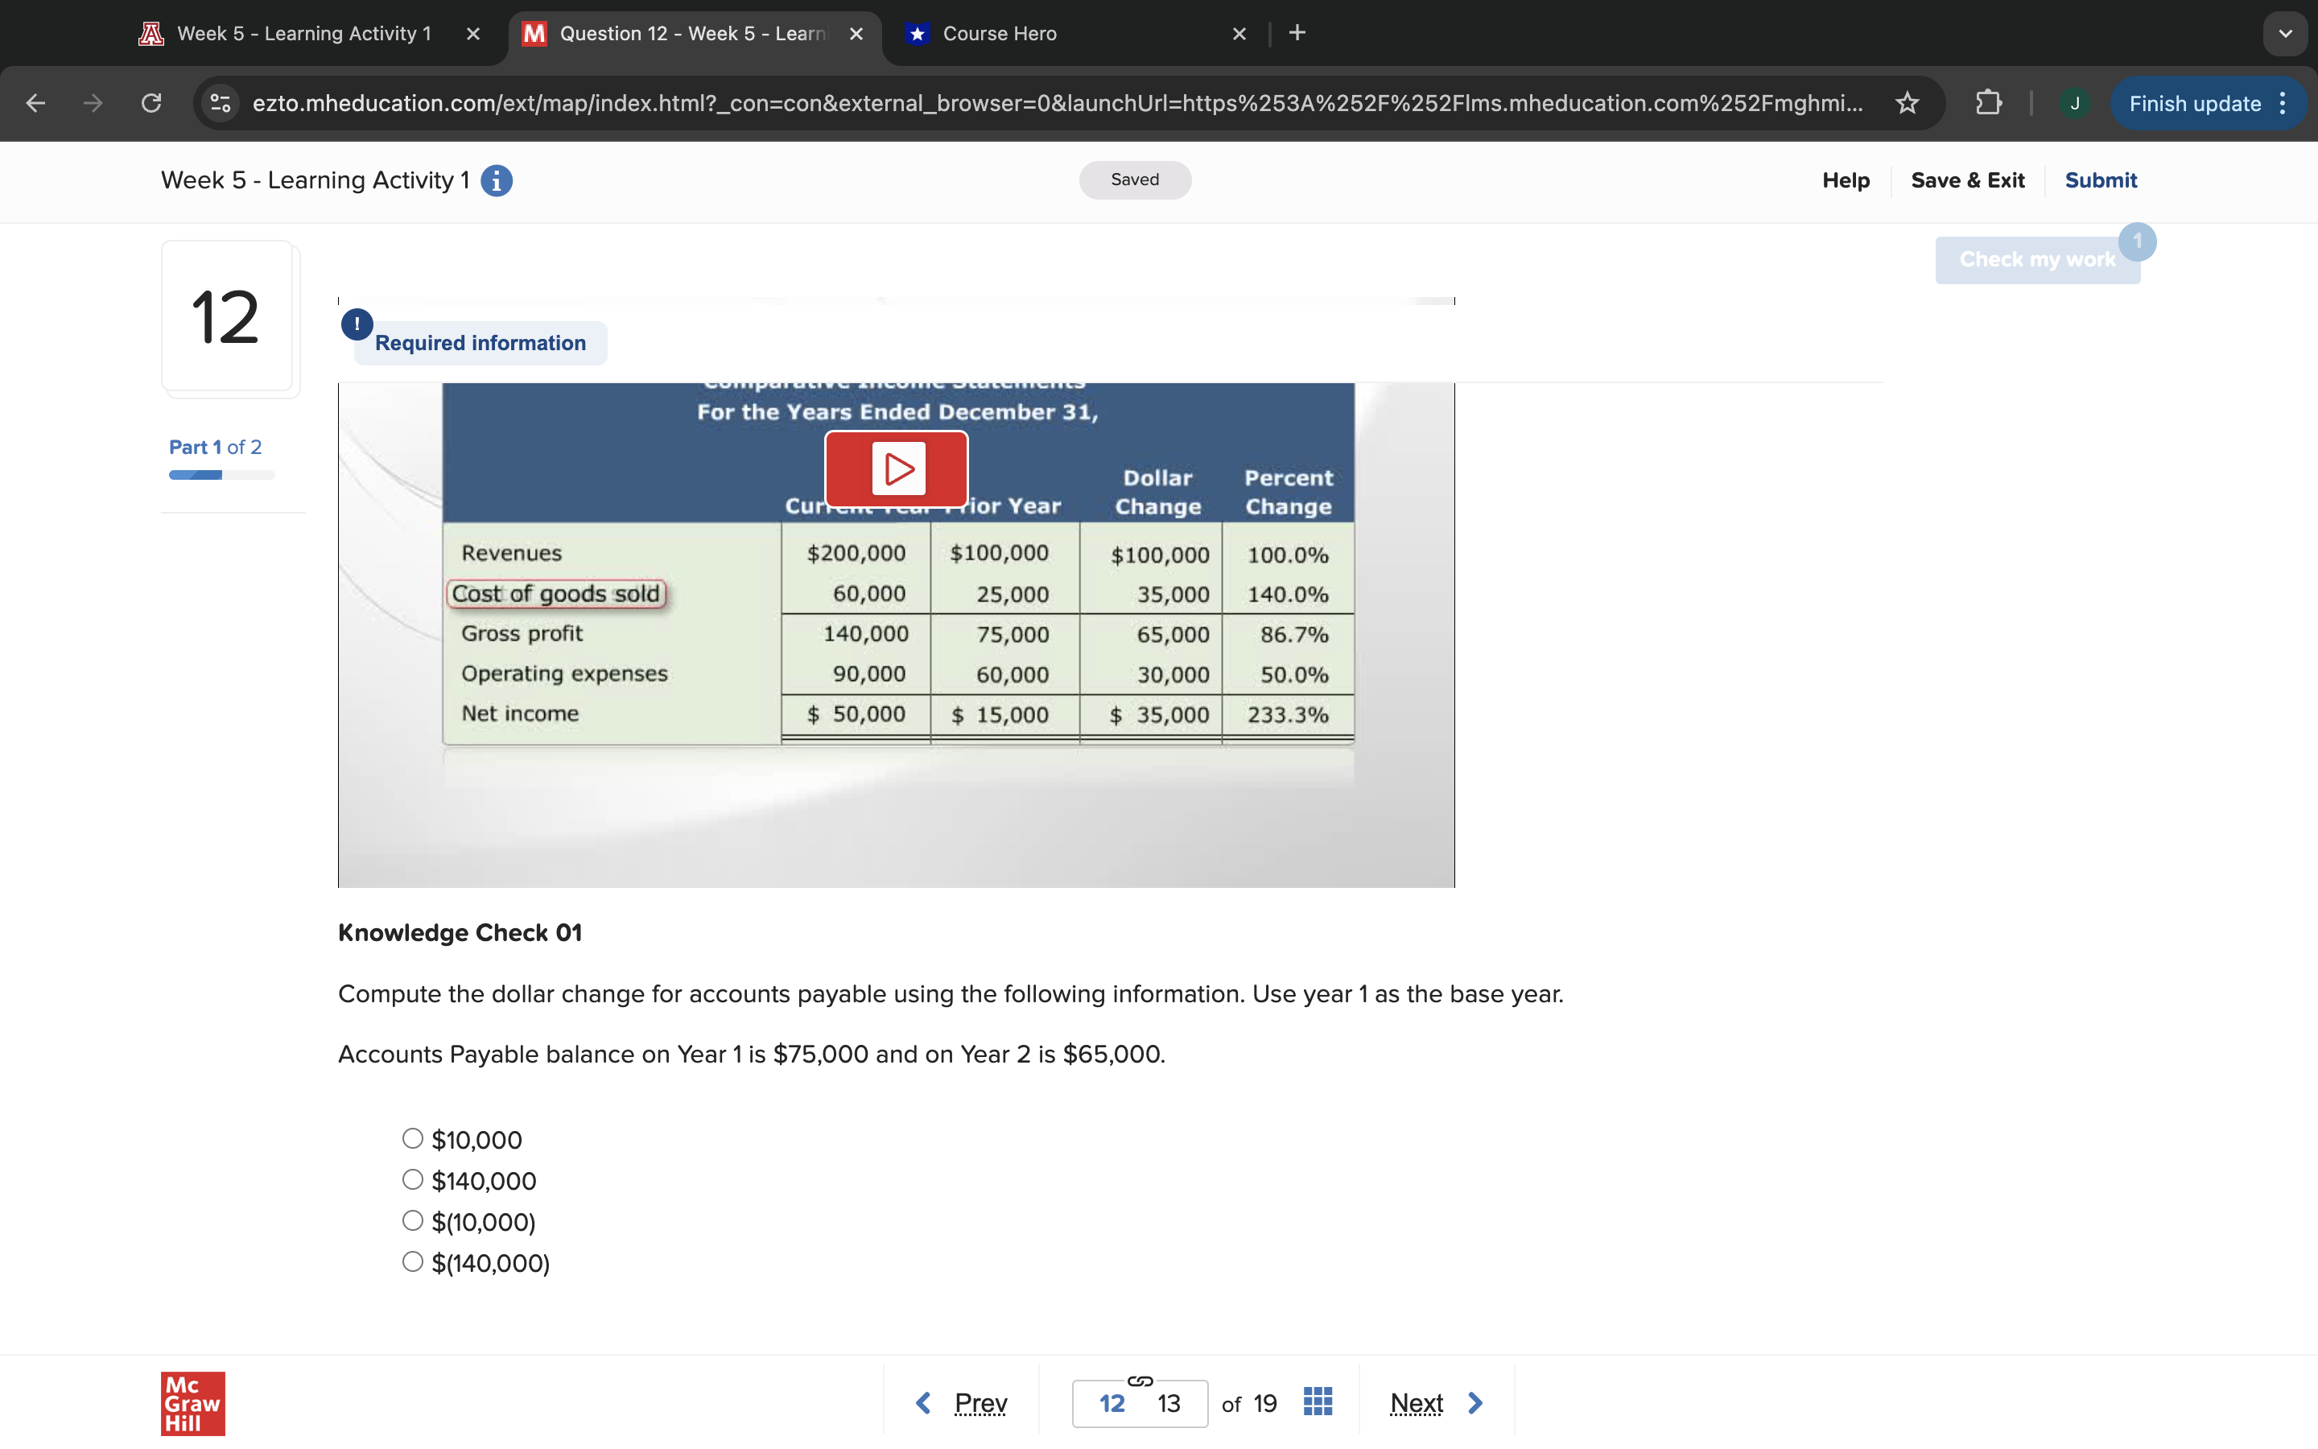Play the comparative income statements video
Image resolution: width=2318 pixels, height=1449 pixels.
click(x=897, y=469)
